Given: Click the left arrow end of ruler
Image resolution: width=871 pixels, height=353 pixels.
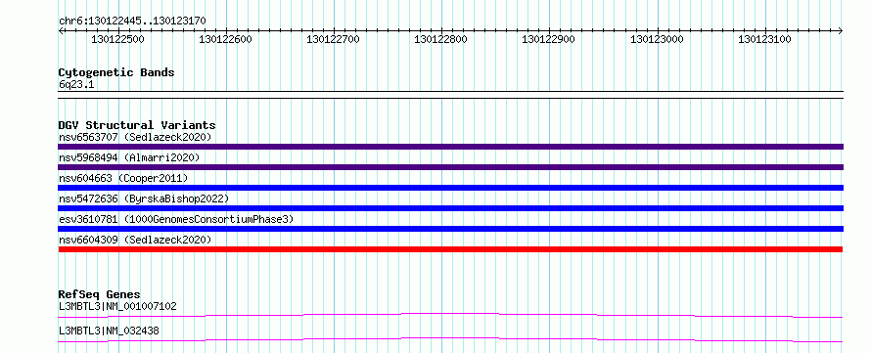Looking at the screenshot, I should click(x=61, y=30).
